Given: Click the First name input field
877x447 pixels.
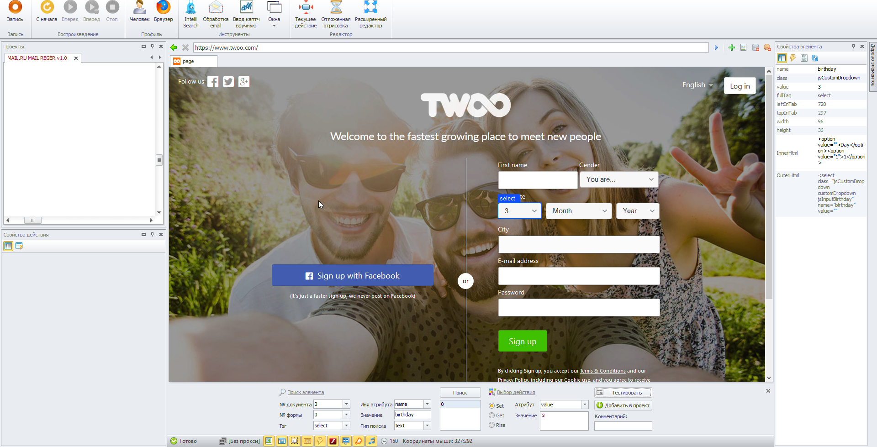Looking at the screenshot, I should (x=538, y=180).
